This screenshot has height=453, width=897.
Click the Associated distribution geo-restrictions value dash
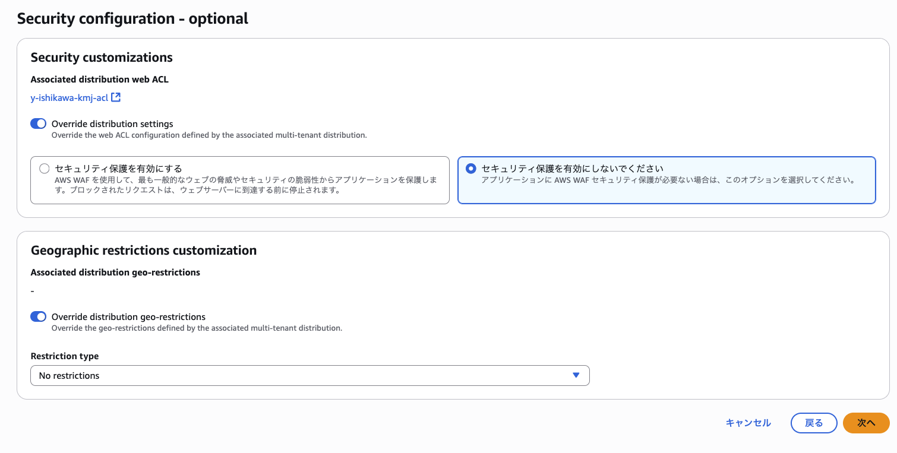pos(32,291)
